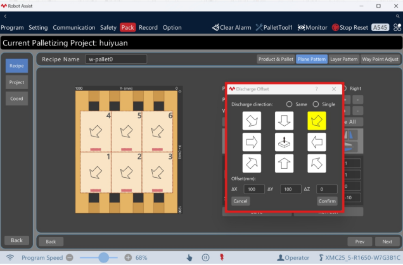
Task: Click the Next button
Action: coord(387,242)
